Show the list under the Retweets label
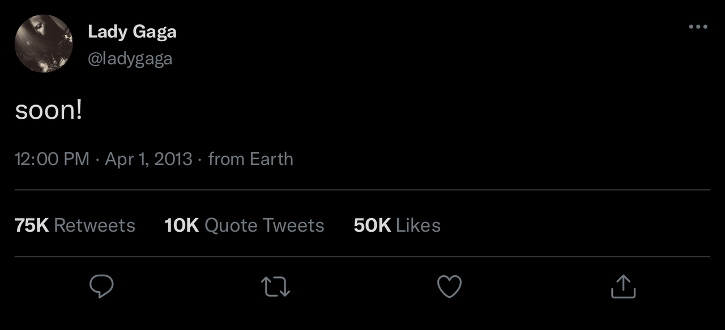The image size is (725, 330). (x=95, y=225)
